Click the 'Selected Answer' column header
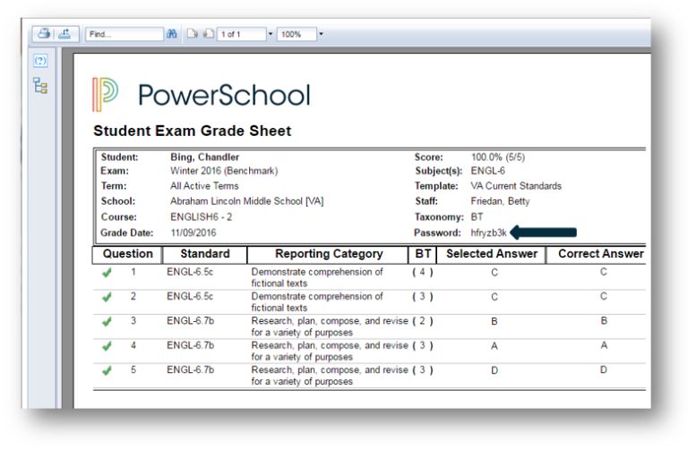Image resolution: width=688 pixels, height=449 pixels. pos(492,254)
